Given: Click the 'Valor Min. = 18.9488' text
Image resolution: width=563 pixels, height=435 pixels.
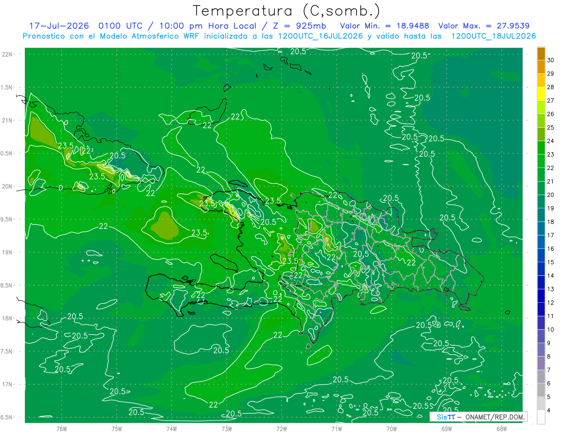Looking at the screenshot, I should (x=384, y=26).
